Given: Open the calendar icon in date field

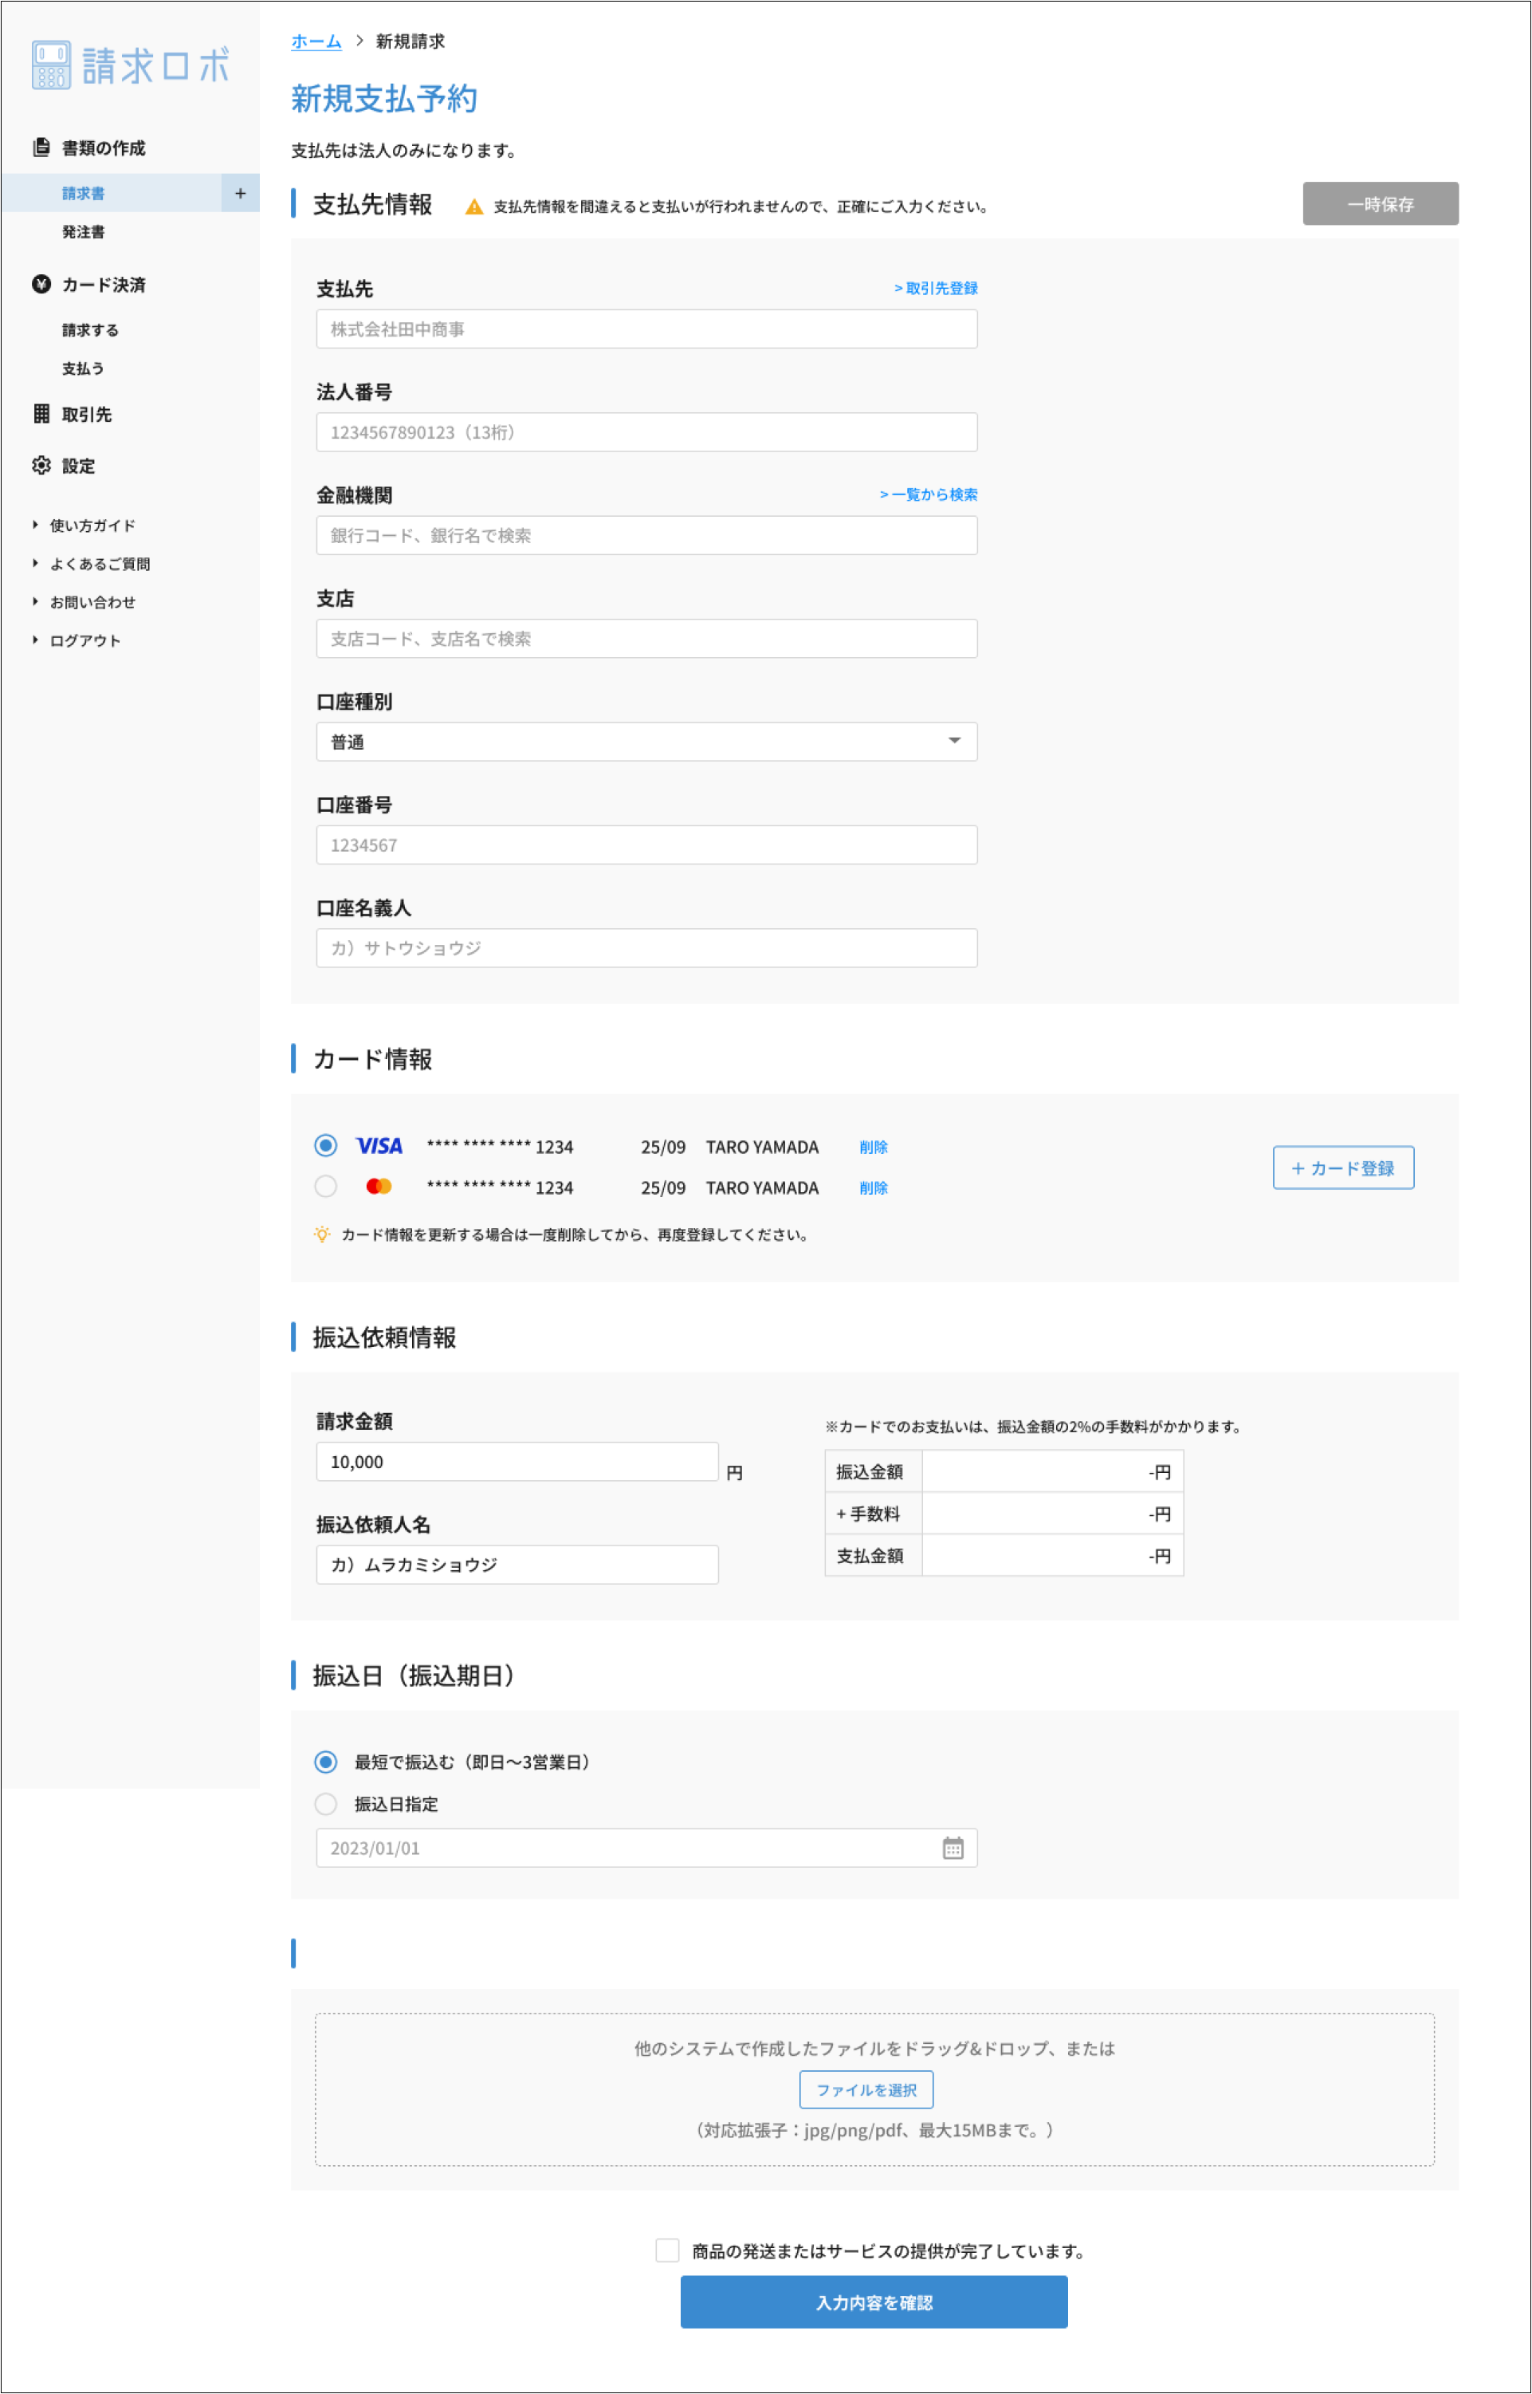Looking at the screenshot, I should point(952,1848).
